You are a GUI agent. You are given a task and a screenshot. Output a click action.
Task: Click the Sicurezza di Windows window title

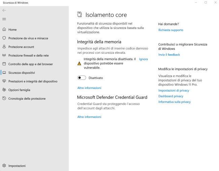(15, 3)
